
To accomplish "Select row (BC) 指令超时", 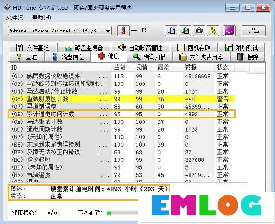I will [122, 160].
